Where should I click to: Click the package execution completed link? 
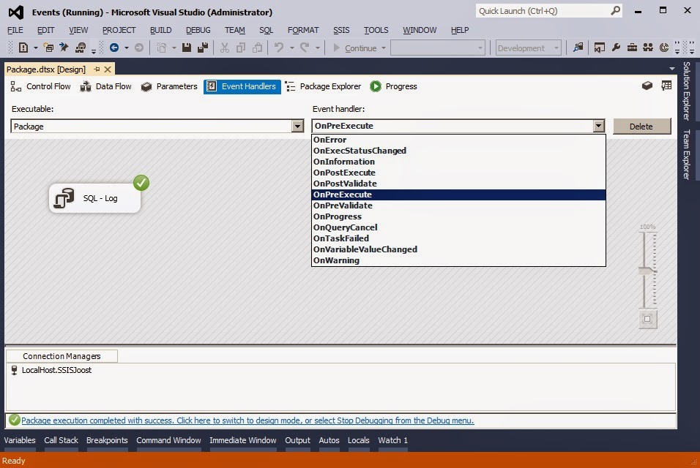(247, 420)
